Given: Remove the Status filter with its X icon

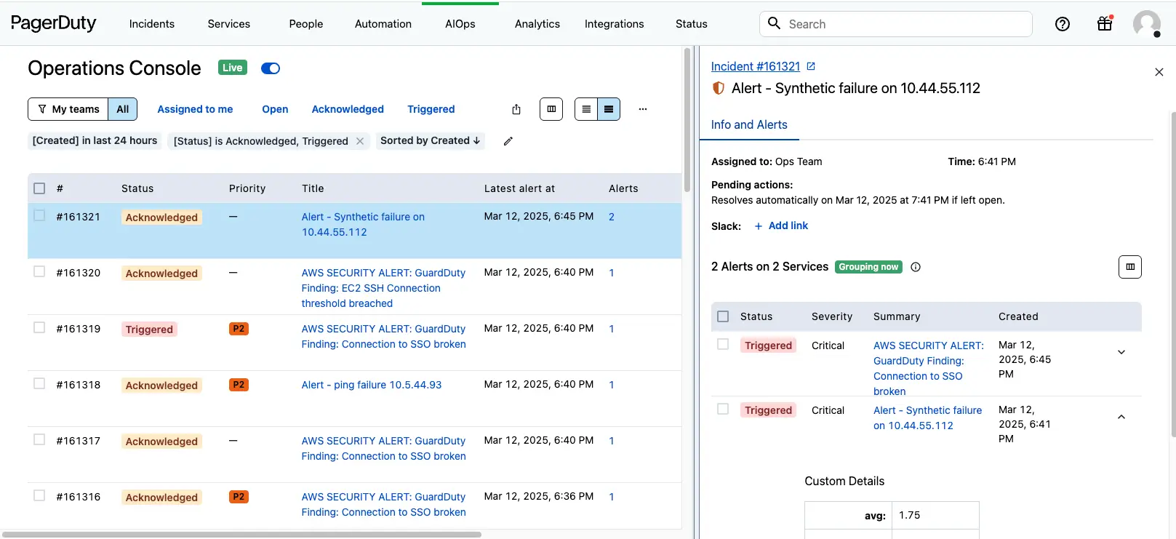Looking at the screenshot, I should pyautogui.click(x=360, y=141).
